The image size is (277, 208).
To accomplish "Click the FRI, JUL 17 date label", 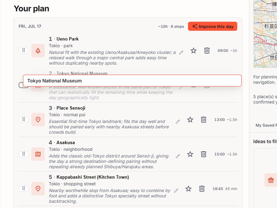I will pos(30,26).
